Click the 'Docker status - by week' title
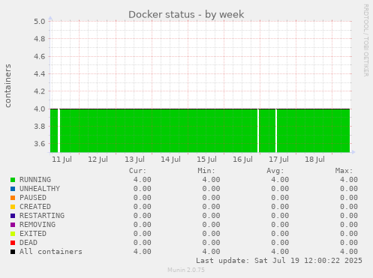Viewport: 373px width, 278px height. point(186,14)
